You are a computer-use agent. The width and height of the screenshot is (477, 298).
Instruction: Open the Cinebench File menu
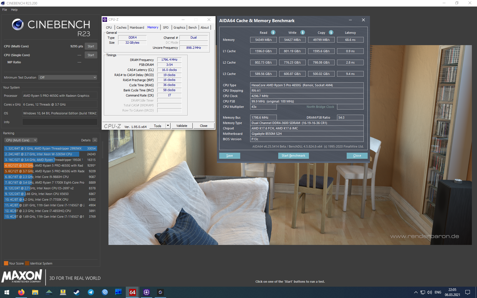tap(5, 10)
